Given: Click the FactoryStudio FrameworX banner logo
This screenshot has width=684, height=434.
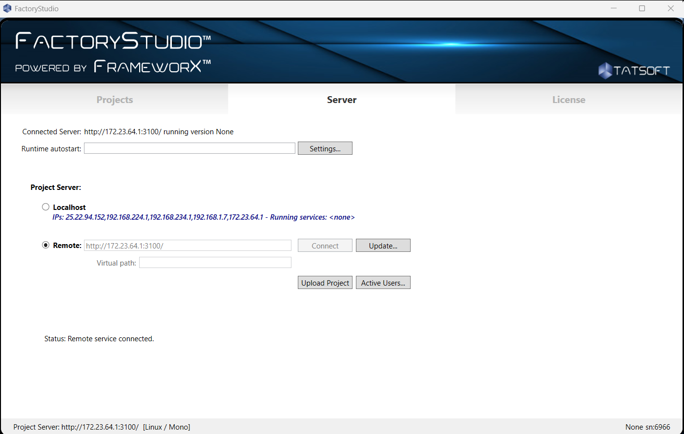Looking at the screenshot, I should pyautogui.click(x=113, y=52).
